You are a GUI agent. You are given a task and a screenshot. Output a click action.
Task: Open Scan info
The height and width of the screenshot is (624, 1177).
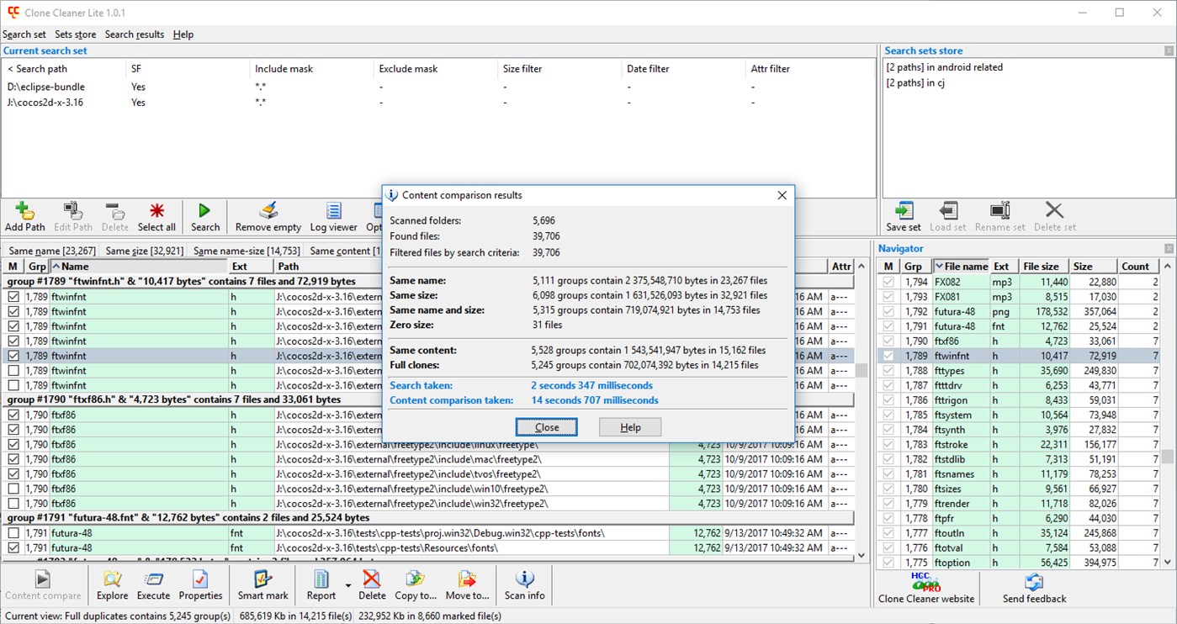pyautogui.click(x=524, y=582)
